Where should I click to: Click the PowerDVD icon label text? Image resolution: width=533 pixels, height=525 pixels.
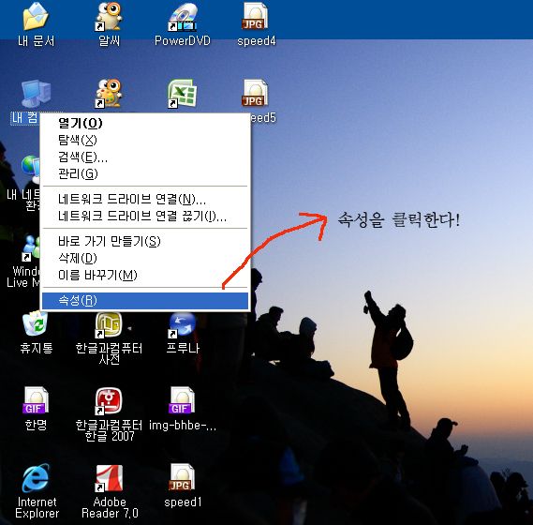(183, 41)
